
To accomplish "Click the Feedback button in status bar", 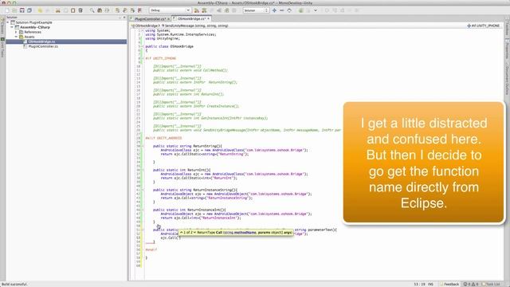I will [449, 284].
